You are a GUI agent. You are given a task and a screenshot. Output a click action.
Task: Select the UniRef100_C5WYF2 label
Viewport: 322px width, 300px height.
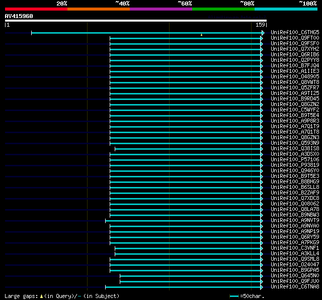[x=295, y=110]
